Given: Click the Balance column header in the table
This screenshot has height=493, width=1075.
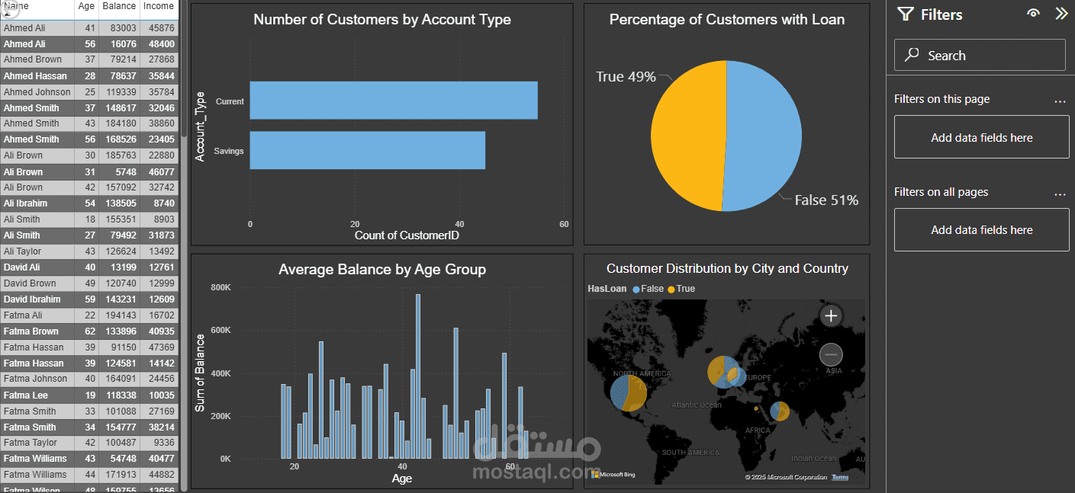Looking at the screenshot, I should pos(119,6).
